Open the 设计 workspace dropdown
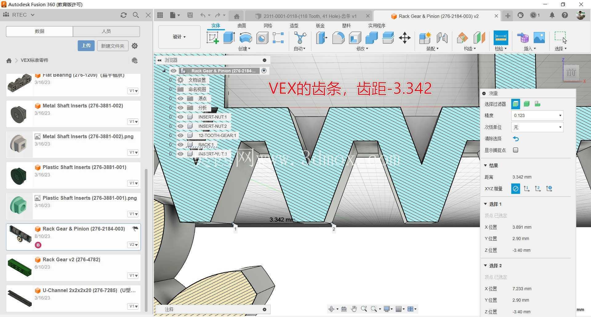This screenshot has width=591, height=317. coord(179,37)
